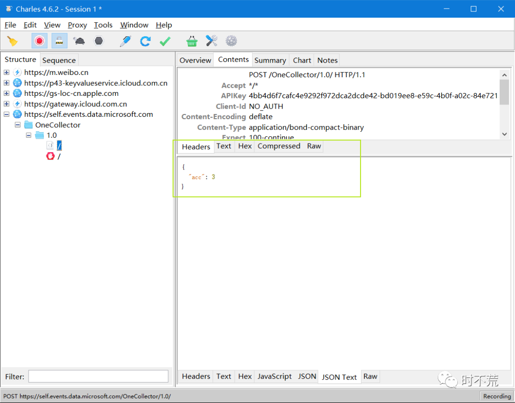Open Settings gear icon in toolbar
Screen dimensions: 515x403
231,41
